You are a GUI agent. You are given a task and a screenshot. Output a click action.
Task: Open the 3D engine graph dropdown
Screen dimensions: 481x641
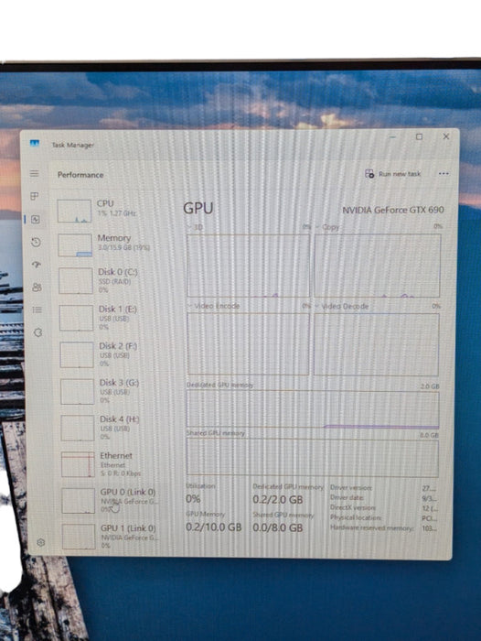tap(195, 227)
